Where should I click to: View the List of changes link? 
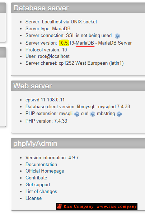coord(41,191)
